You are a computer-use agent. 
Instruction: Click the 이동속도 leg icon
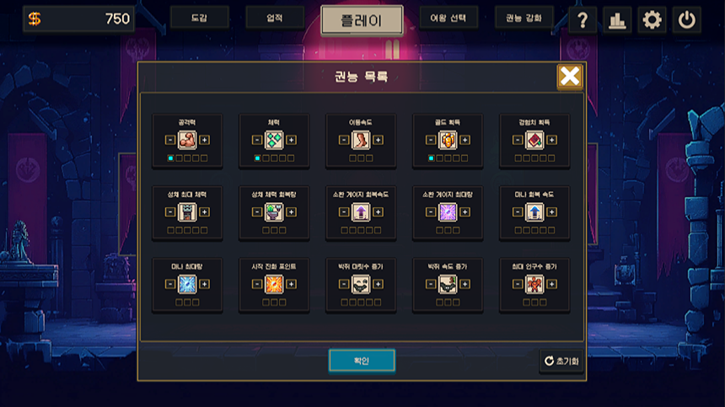pos(361,140)
